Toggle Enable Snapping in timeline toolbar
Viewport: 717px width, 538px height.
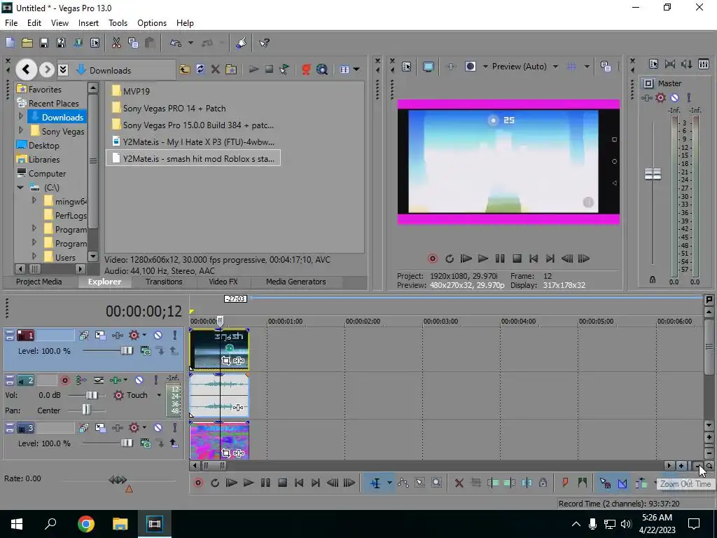click(x=605, y=483)
